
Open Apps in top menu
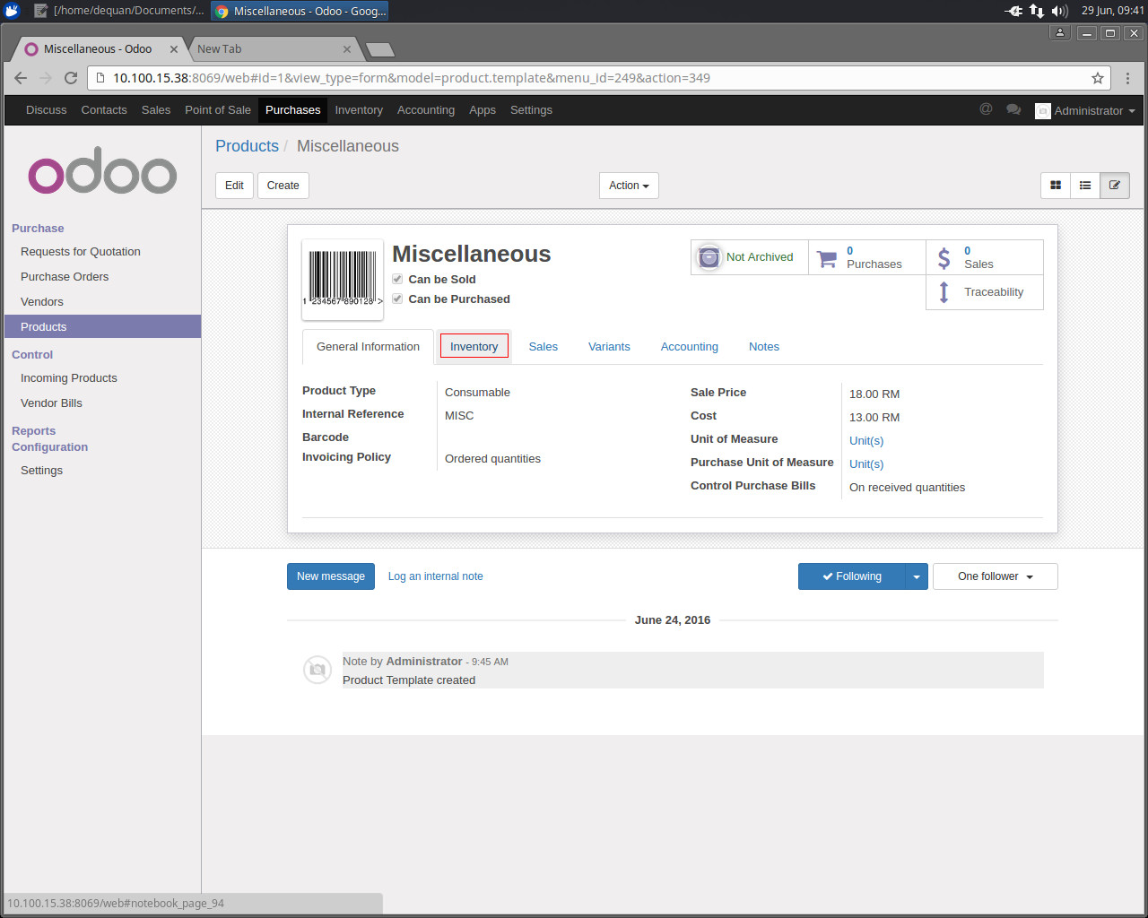483,110
